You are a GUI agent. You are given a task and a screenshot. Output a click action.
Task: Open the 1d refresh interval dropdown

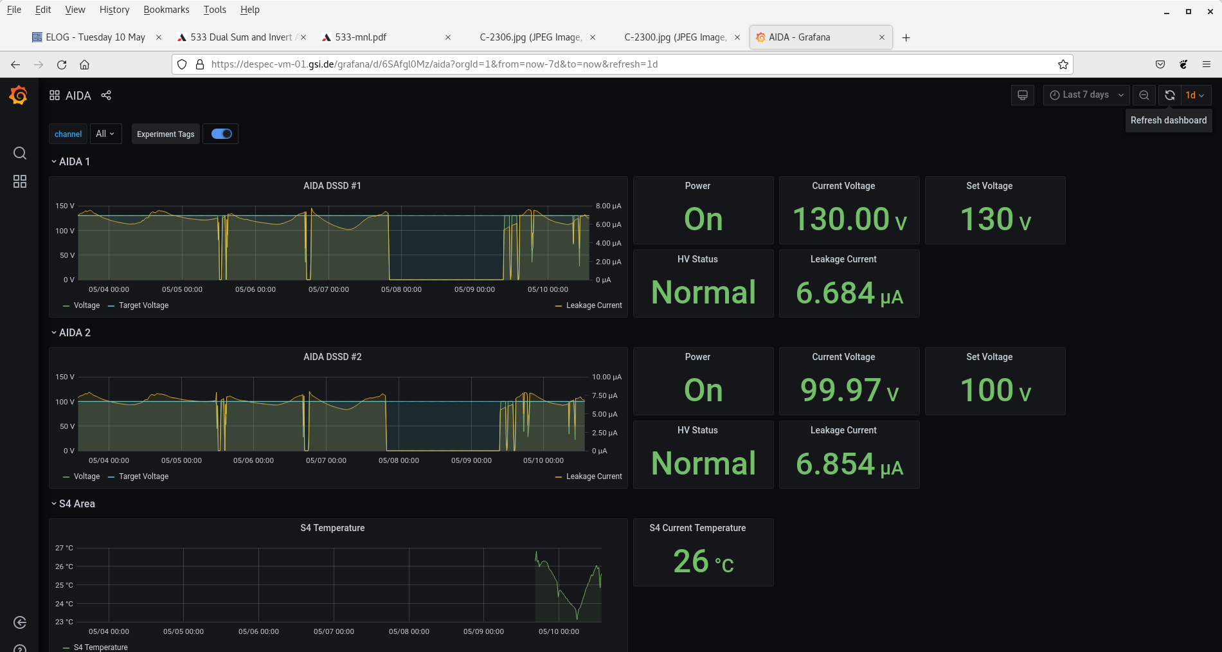pyautogui.click(x=1196, y=95)
